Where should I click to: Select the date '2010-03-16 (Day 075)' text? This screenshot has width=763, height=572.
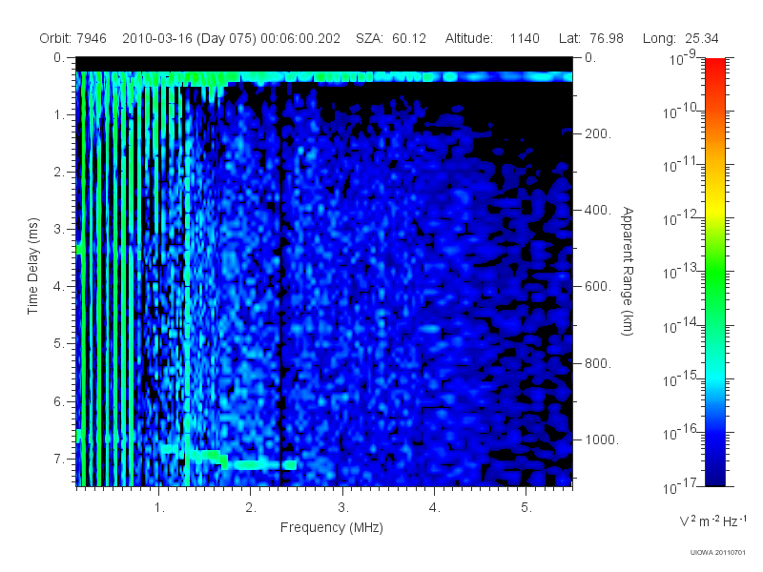tap(189, 38)
